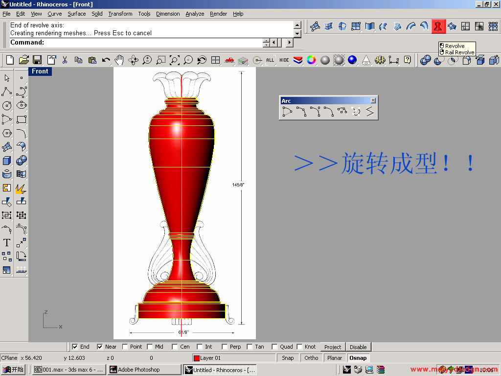Select the Pan hand tool
The width and height of the screenshot is (501, 376).
(119, 60)
